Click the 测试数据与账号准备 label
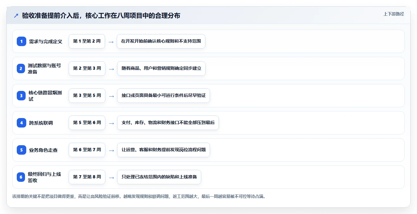This screenshot has width=417, height=214. click(x=44, y=68)
